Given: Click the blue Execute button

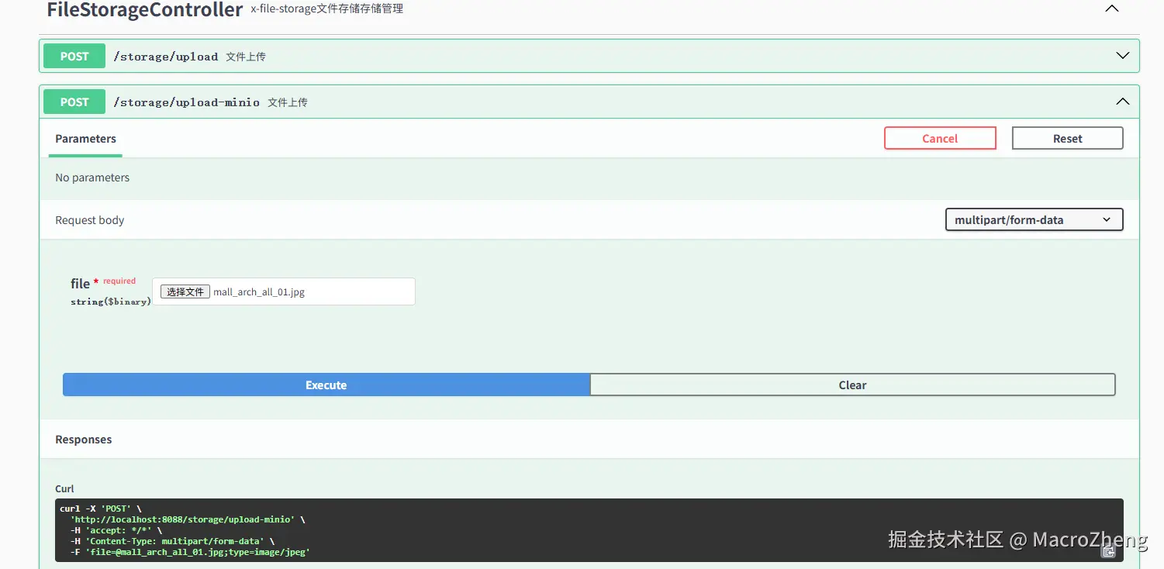Looking at the screenshot, I should click(x=326, y=385).
